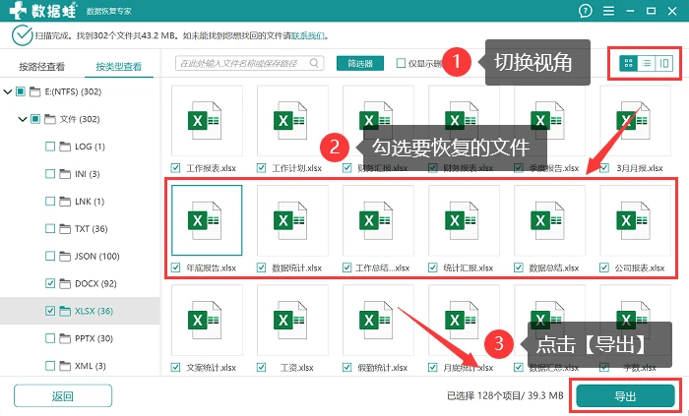Screen dimensions: 689x416
Task: Switch to list view
Action: [647, 64]
